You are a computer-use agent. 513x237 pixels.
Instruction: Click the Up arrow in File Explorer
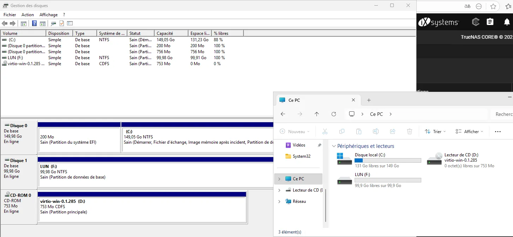tap(316, 114)
